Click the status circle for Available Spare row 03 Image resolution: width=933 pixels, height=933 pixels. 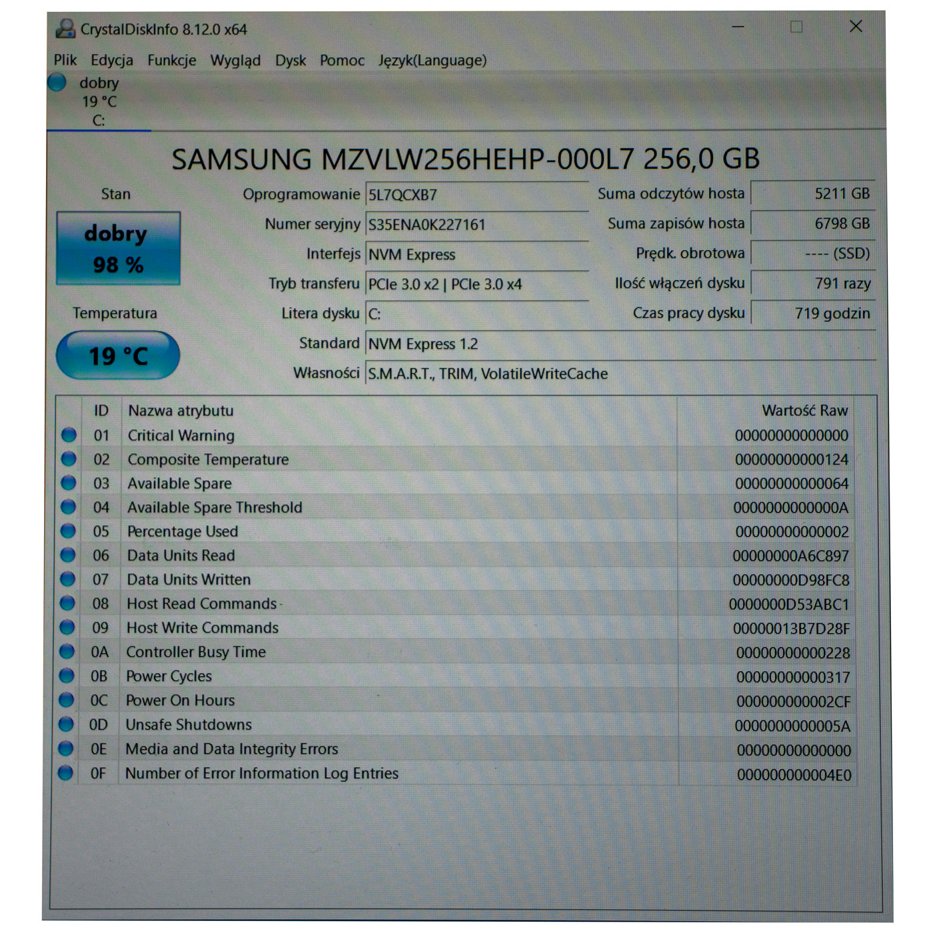click(69, 483)
